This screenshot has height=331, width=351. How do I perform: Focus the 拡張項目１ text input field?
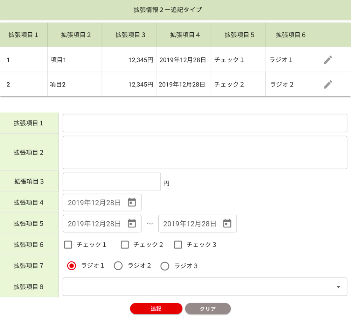click(x=205, y=123)
